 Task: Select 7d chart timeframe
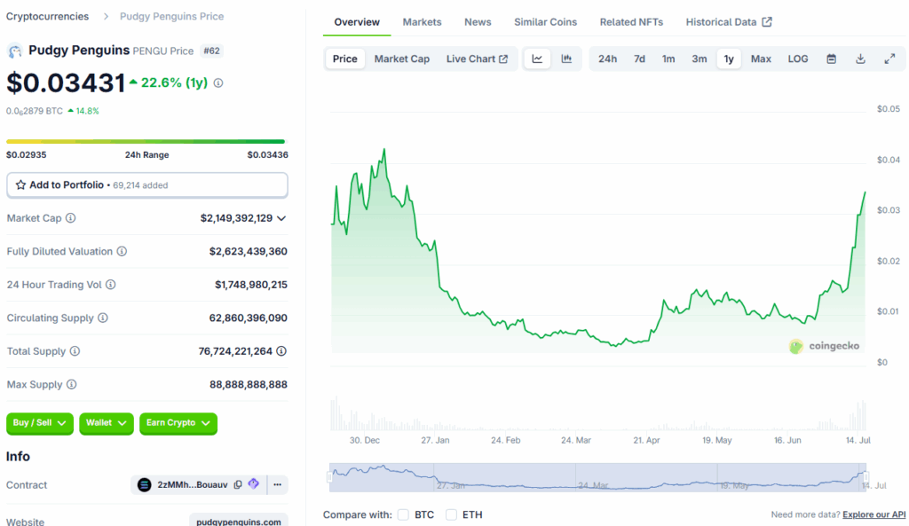(639, 59)
